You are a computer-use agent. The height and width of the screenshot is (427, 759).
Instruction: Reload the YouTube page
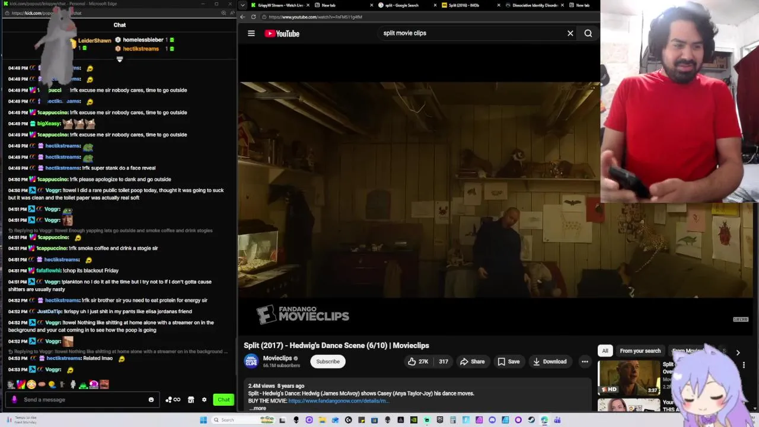click(253, 17)
